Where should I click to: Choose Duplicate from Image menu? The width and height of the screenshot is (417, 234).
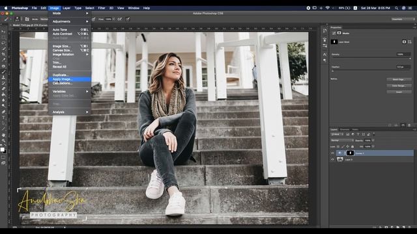pos(70,75)
